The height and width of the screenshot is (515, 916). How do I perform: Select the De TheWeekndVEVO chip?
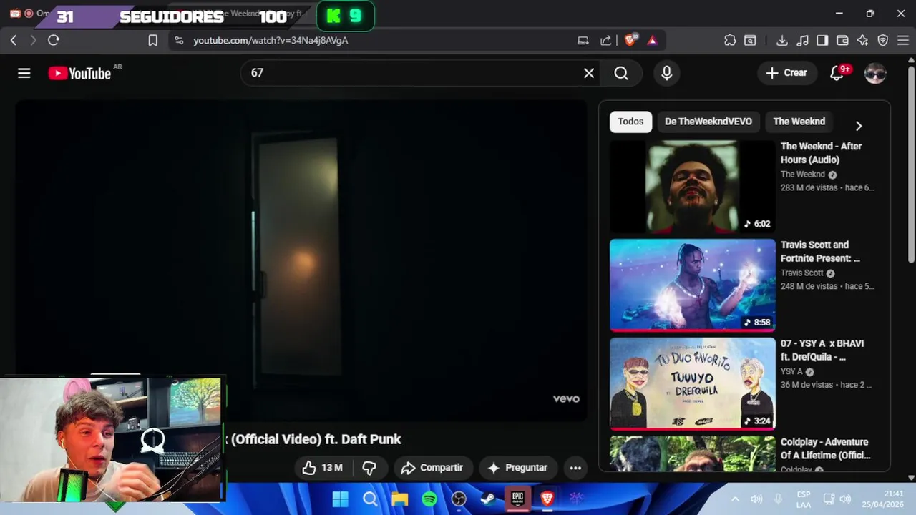click(x=708, y=122)
